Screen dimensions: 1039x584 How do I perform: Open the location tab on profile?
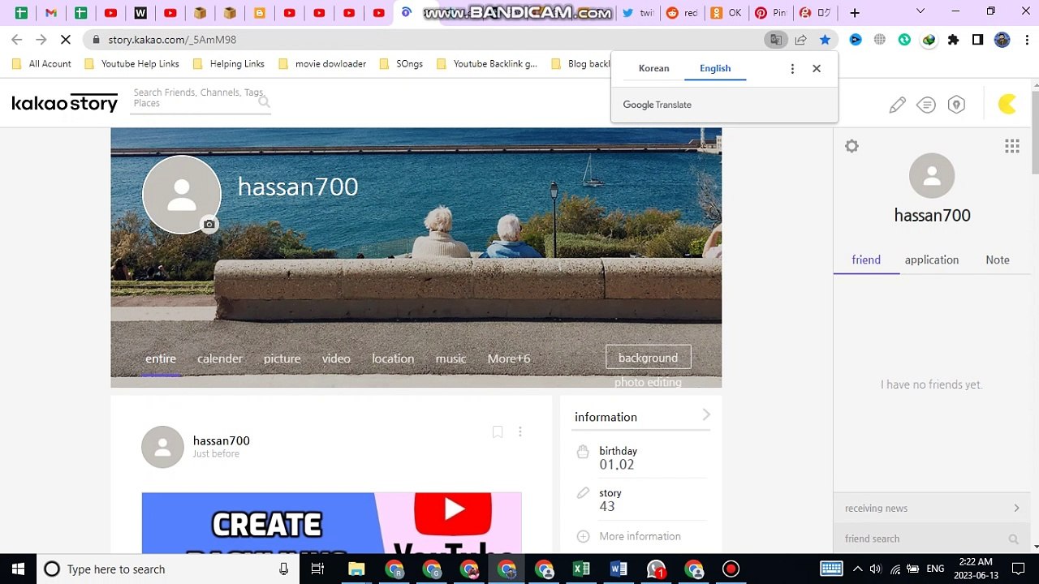tap(393, 359)
